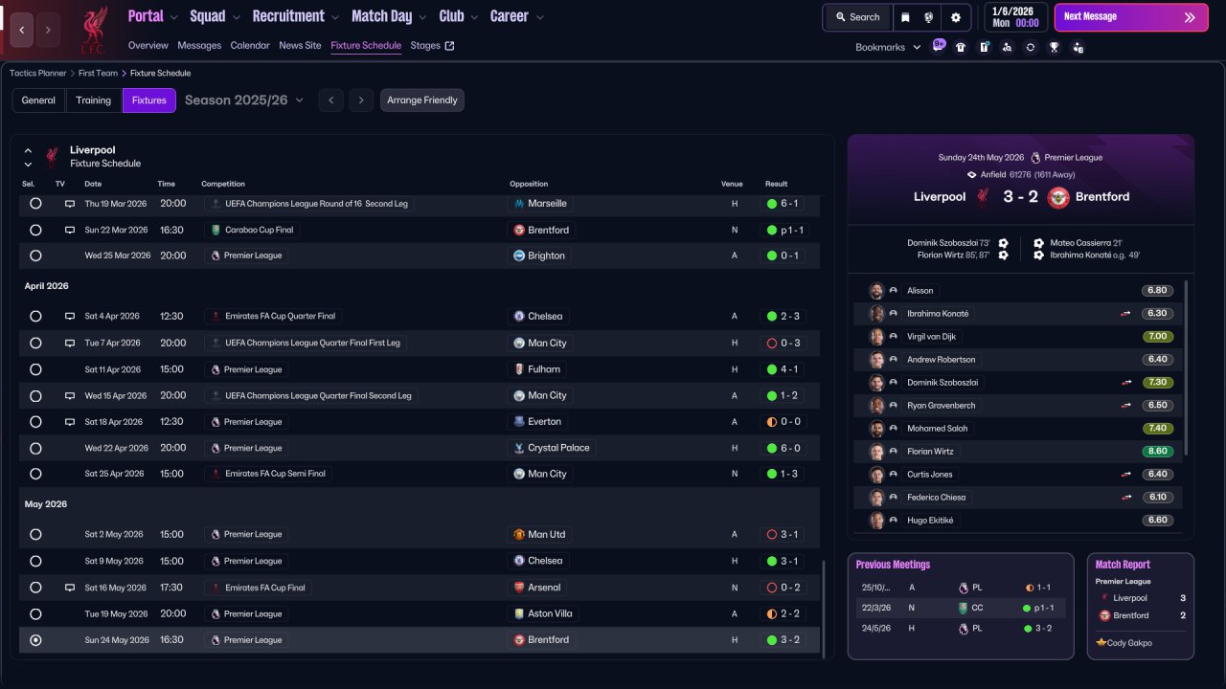Switch to the Training tab
This screenshot has width=1226, height=689.
(x=94, y=100)
